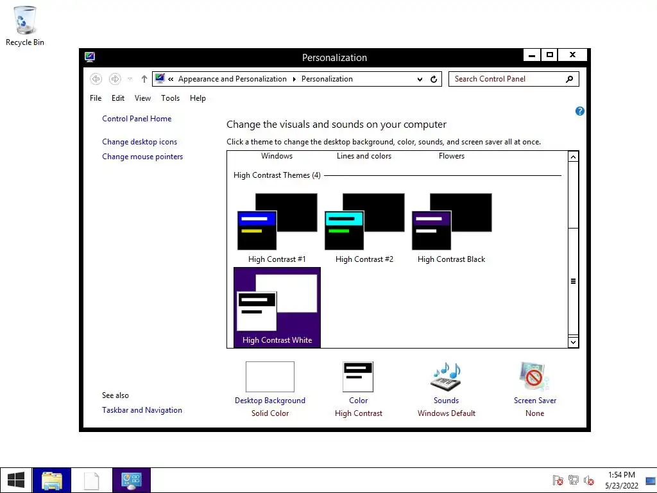Screen dimensions: 657x493
Task: Open the taskbar clock showing 1:54 PM
Action: tap(621, 480)
